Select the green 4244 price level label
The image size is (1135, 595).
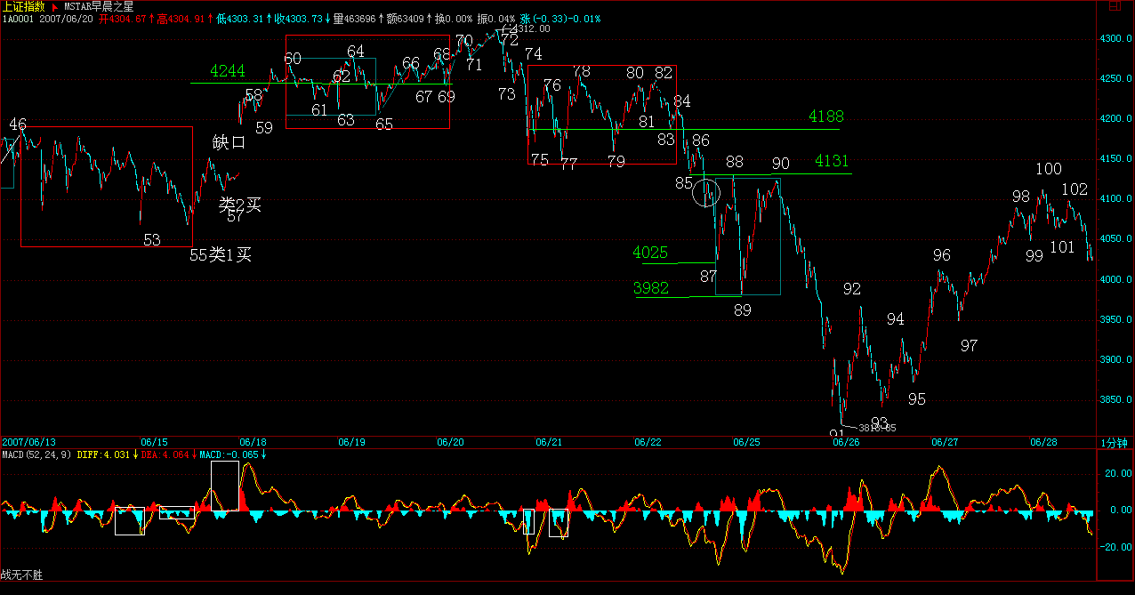coord(228,71)
